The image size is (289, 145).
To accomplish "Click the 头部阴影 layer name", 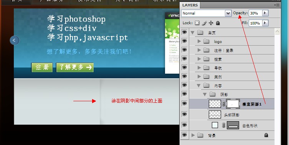I will pos(232,115).
